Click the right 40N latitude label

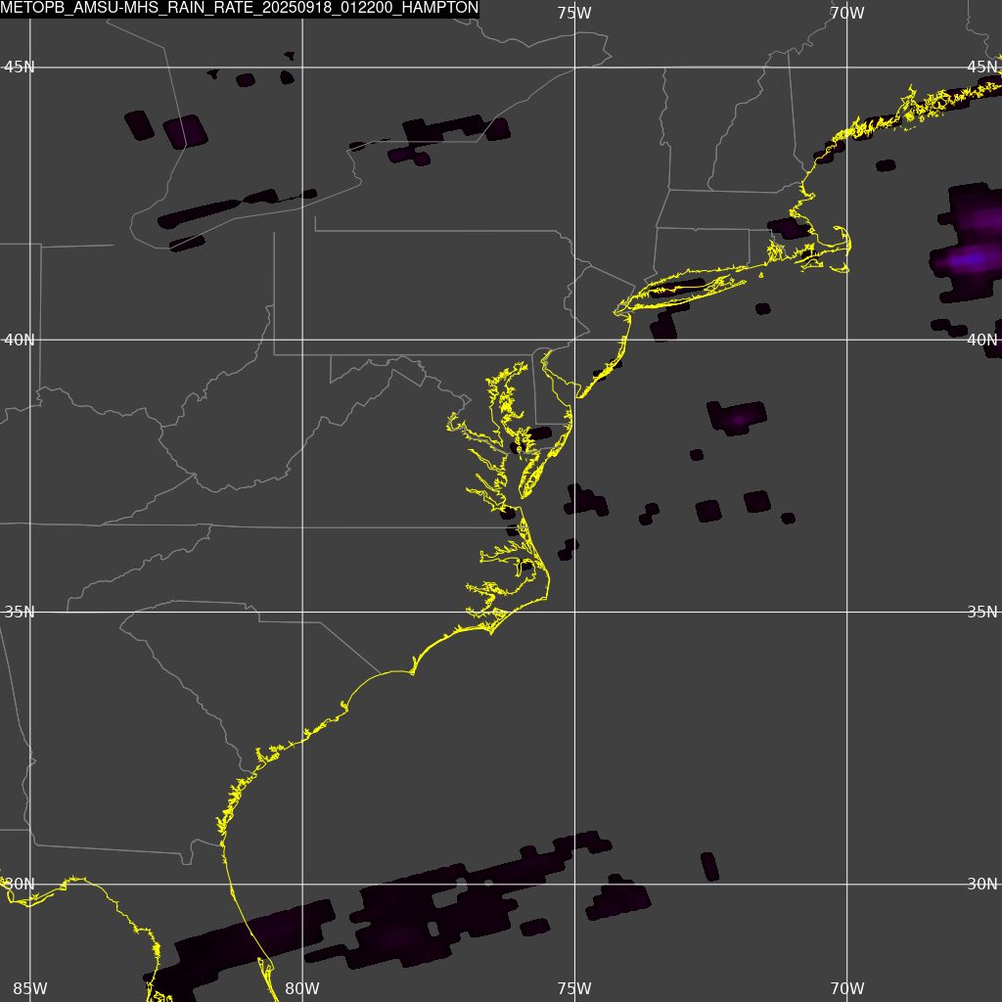pos(982,340)
